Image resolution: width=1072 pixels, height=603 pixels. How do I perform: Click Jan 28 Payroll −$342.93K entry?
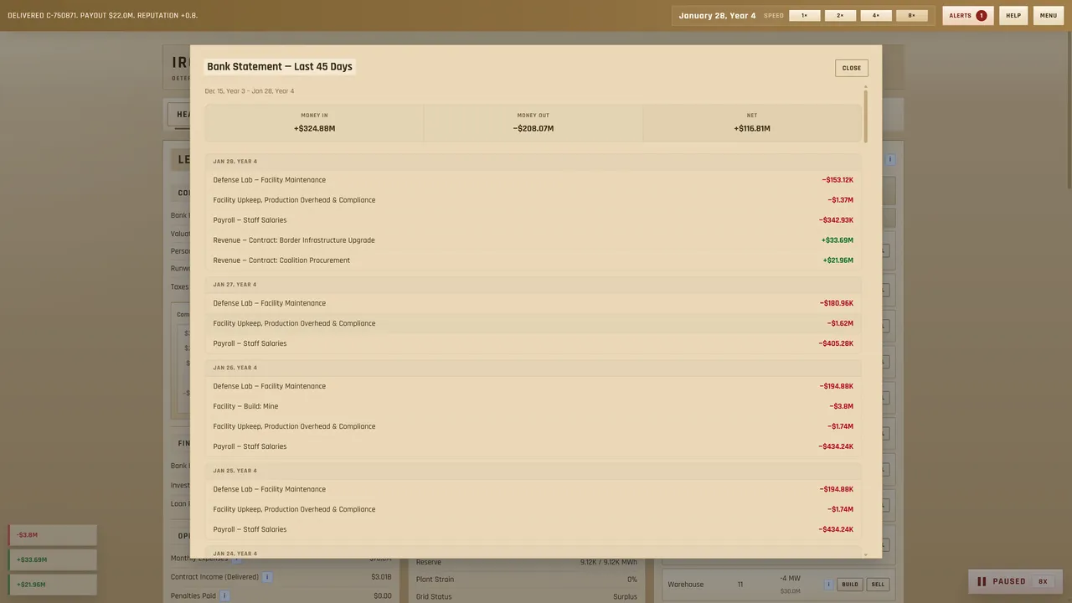[533, 220]
